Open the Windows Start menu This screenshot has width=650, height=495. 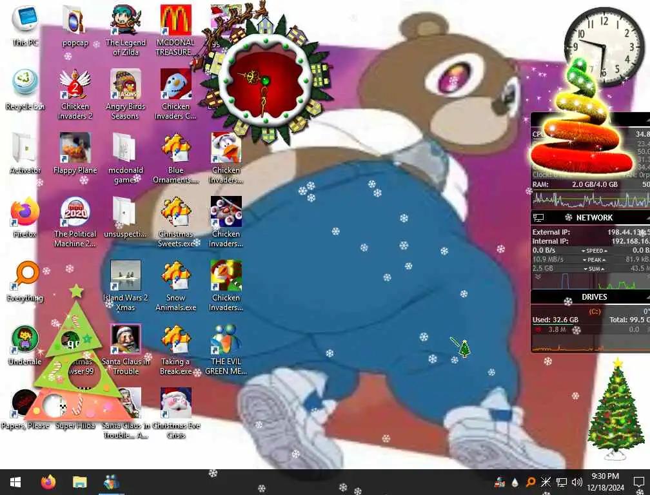(15, 482)
